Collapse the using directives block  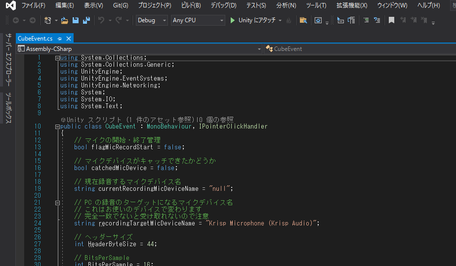58,58
